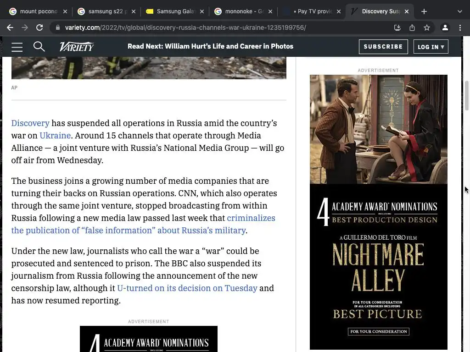Open U-turned on its decision link
Viewport: 470px width, 352px height.
pyautogui.click(x=187, y=288)
